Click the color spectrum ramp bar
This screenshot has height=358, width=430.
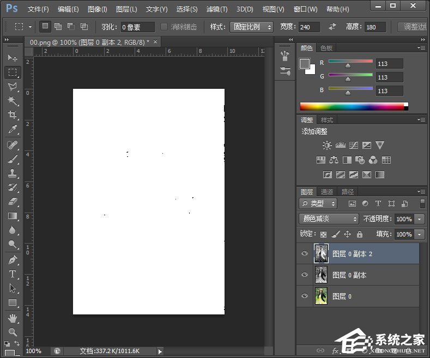pyautogui.click(x=352, y=106)
